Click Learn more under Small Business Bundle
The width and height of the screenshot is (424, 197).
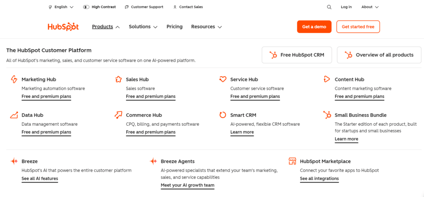pyautogui.click(x=347, y=139)
